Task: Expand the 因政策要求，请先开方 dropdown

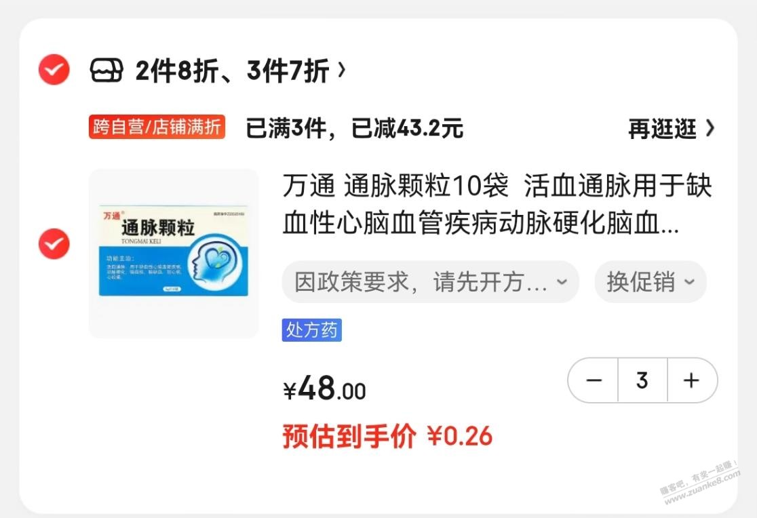Action: [430, 282]
